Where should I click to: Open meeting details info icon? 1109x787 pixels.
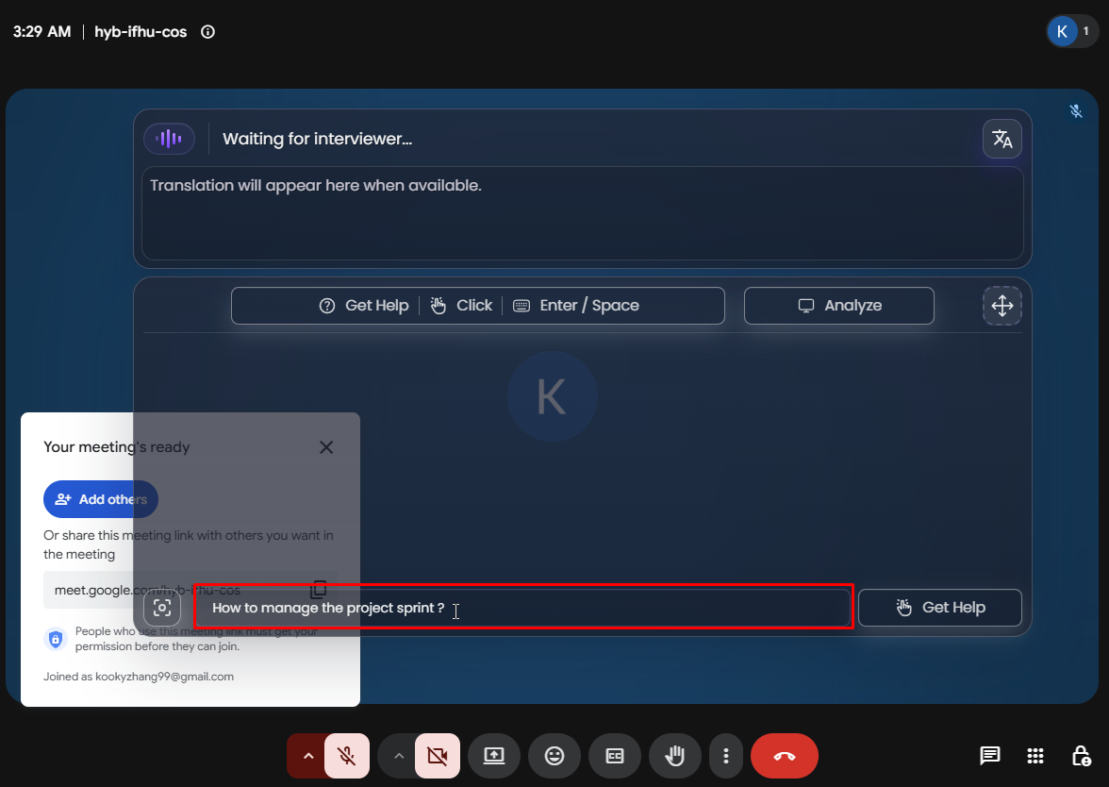(x=207, y=32)
